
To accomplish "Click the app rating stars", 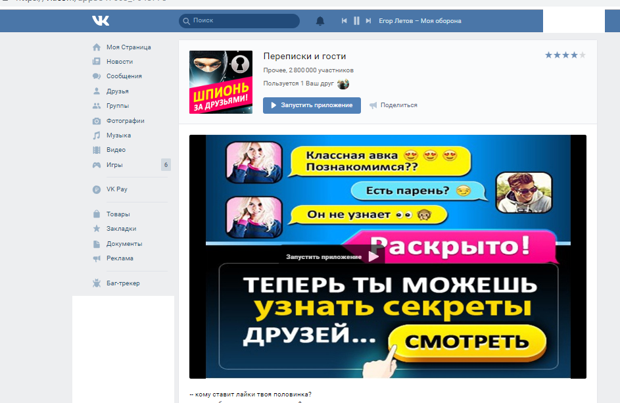I will pyautogui.click(x=565, y=55).
